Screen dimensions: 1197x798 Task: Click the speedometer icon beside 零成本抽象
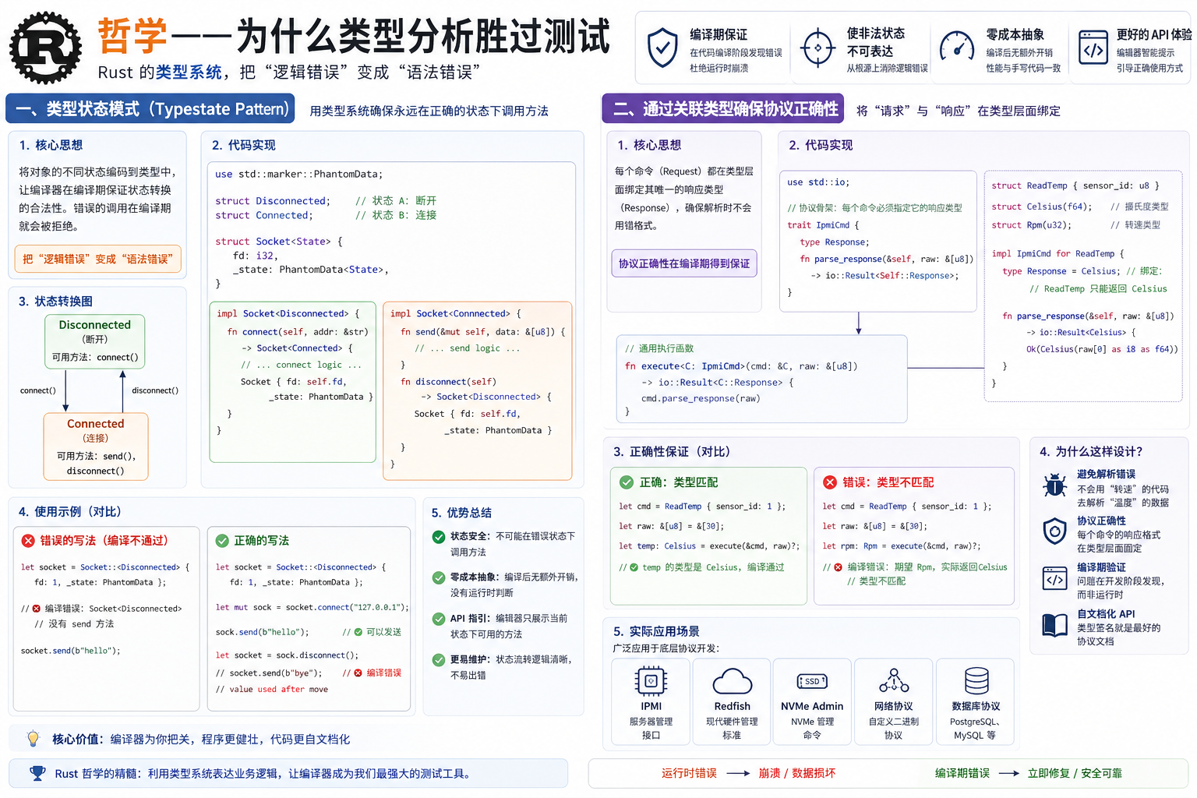pyautogui.click(x=956, y=48)
